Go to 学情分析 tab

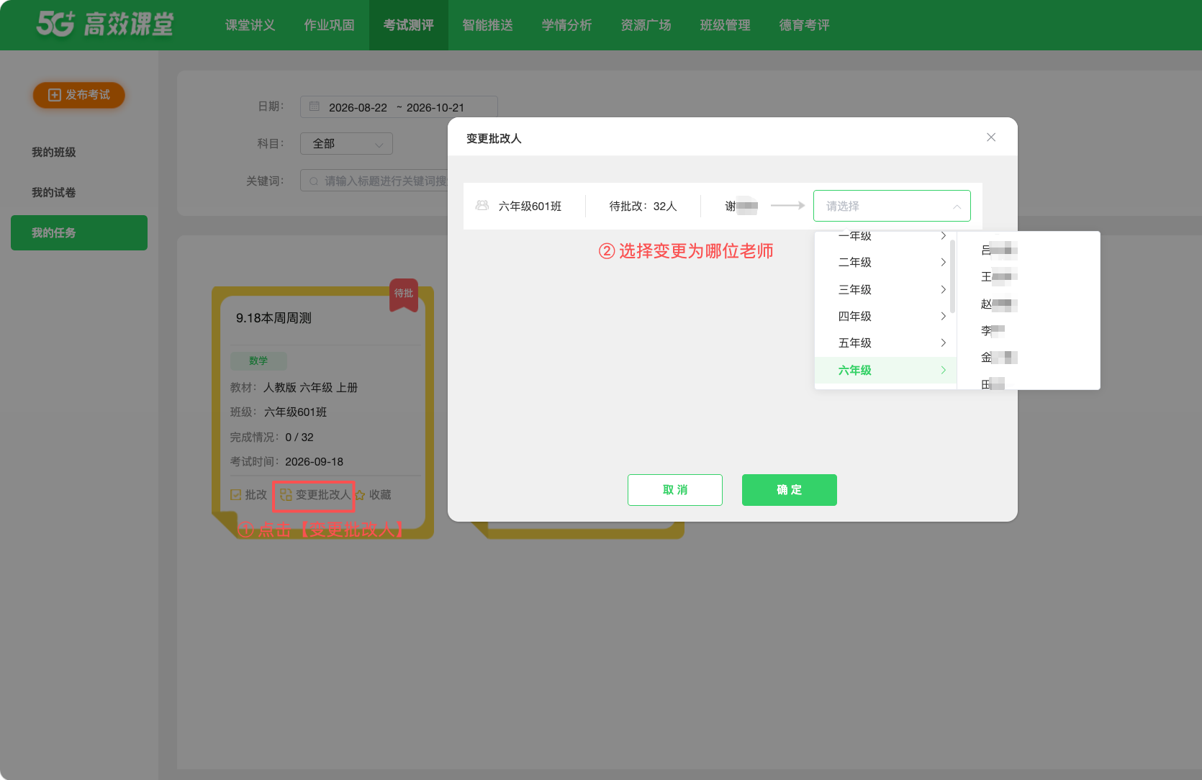567,25
